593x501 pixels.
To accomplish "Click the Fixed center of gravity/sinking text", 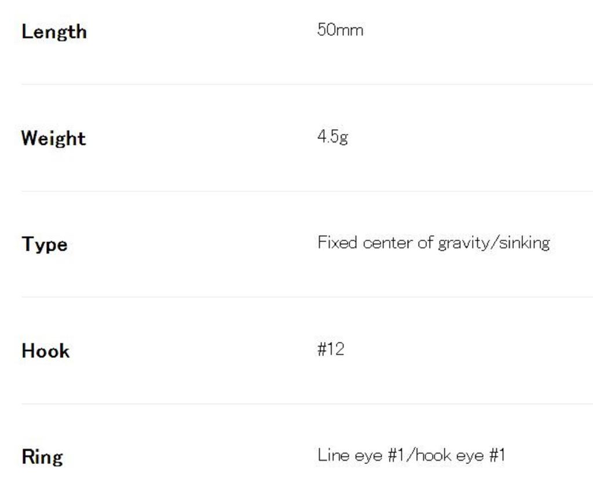I will 433,242.
